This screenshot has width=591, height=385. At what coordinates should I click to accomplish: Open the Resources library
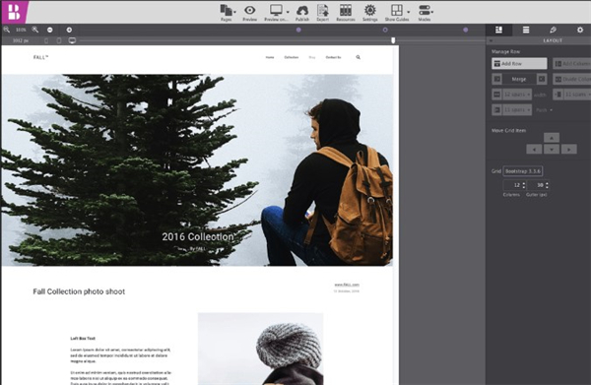pyautogui.click(x=346, y=10)
